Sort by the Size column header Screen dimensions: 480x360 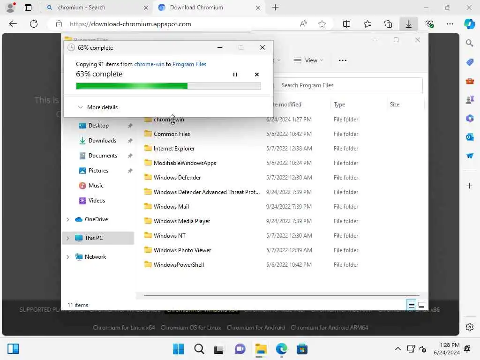point(395,105)
